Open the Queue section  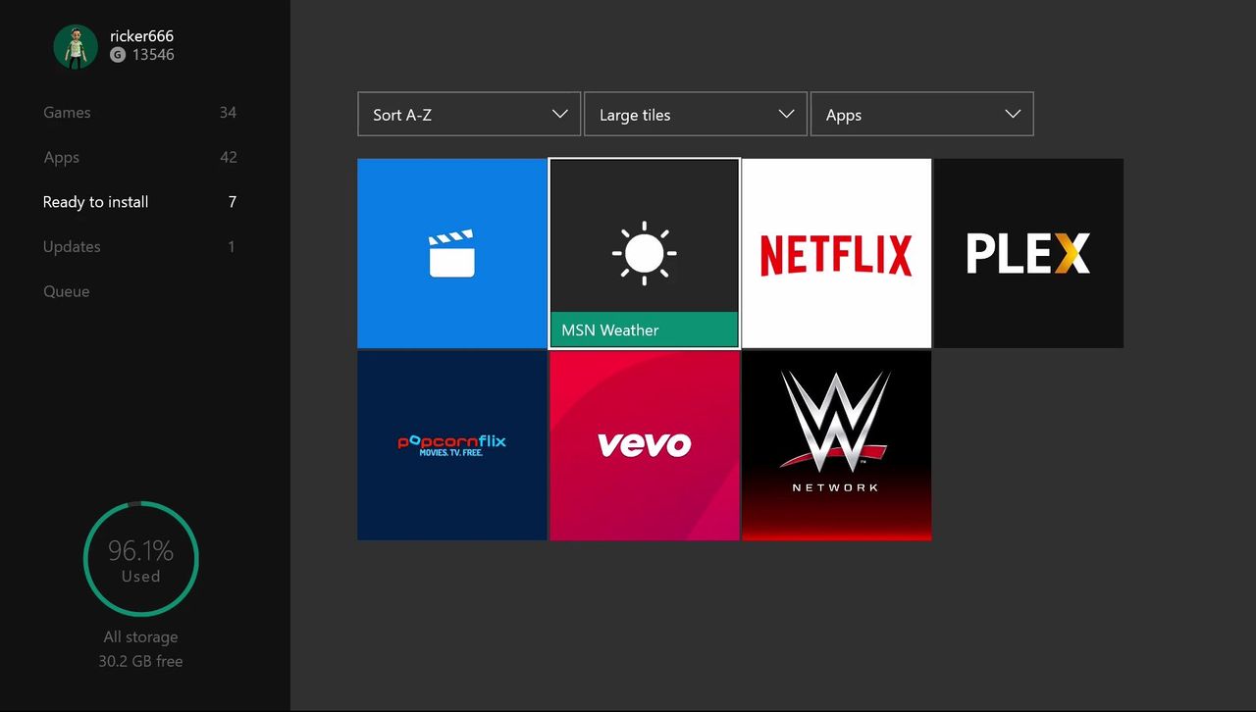(140, 291)
